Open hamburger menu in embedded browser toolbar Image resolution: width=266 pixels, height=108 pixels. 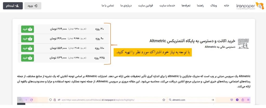(248, 100)
